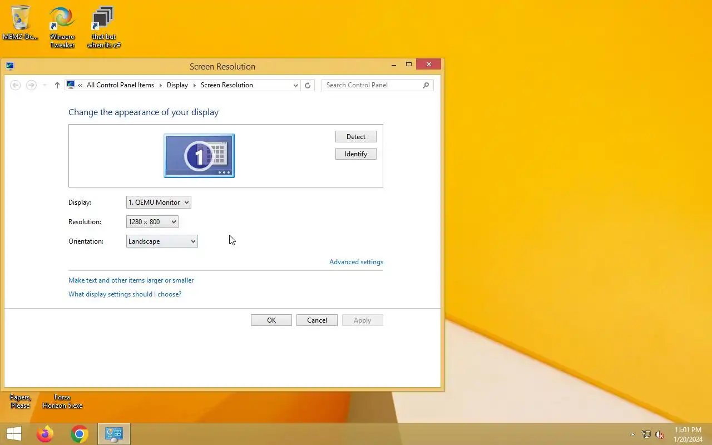Open the Start menu

14,434
